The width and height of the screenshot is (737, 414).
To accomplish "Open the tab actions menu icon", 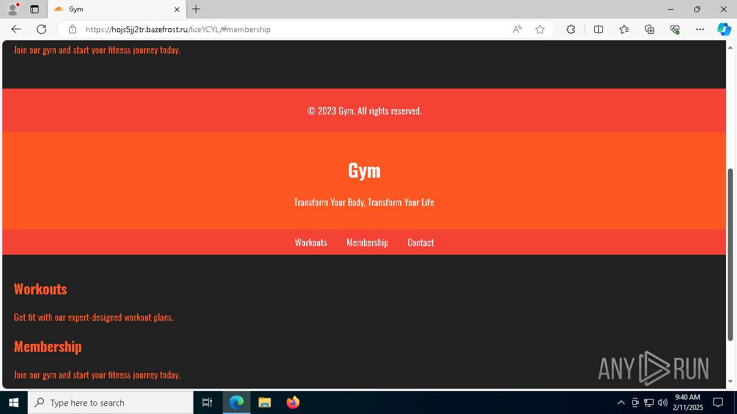I will [35, 9].
